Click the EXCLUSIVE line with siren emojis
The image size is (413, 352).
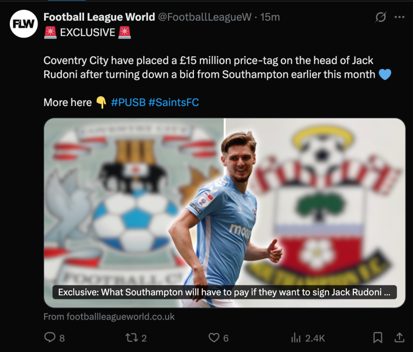click(87, 32)
